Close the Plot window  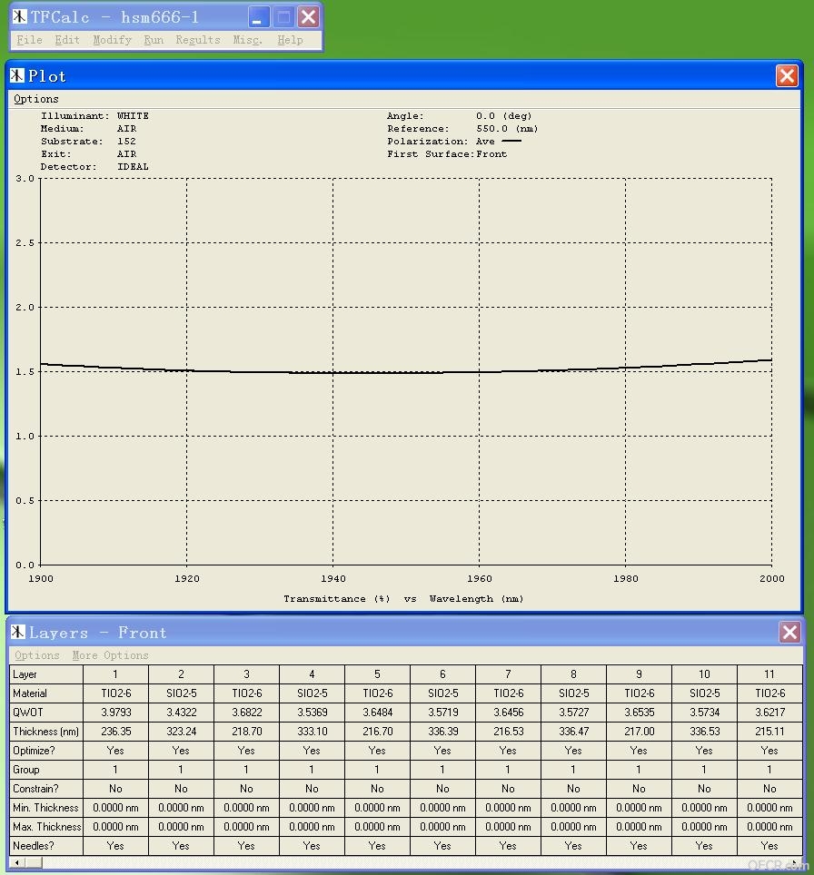point(787,76)
